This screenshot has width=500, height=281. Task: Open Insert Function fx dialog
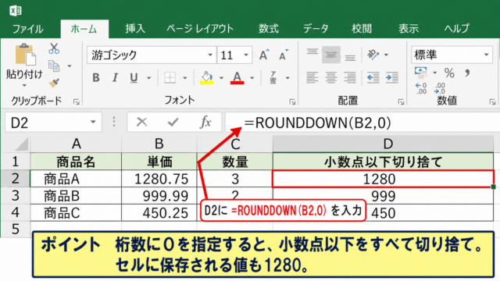(x=205, y=122)
